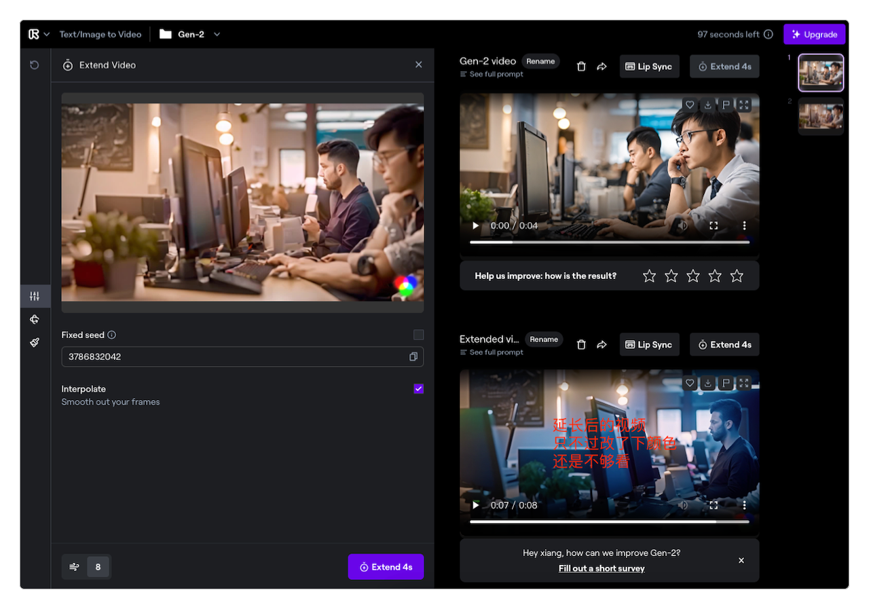Click Lip Sync for the Extended video
Viewport: 869px width, 609px height.
[x=649, y=345]
